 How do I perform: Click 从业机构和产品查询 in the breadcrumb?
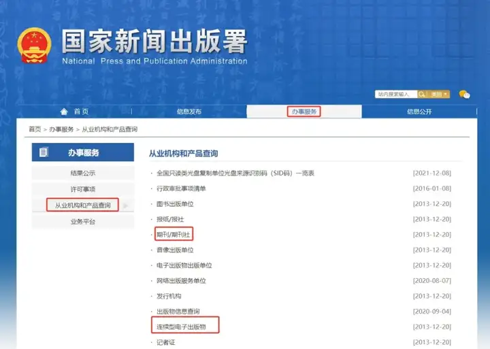point(110,129)
